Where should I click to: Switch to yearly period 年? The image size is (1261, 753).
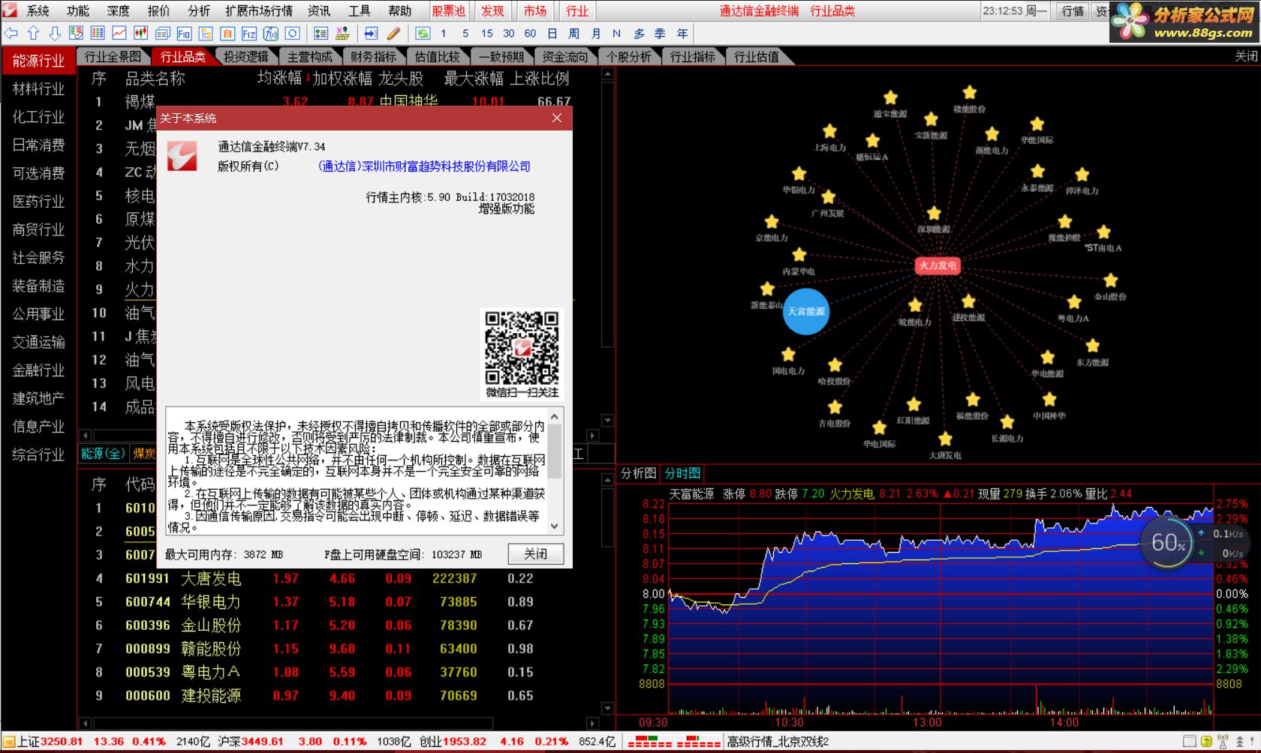[682, 33]
